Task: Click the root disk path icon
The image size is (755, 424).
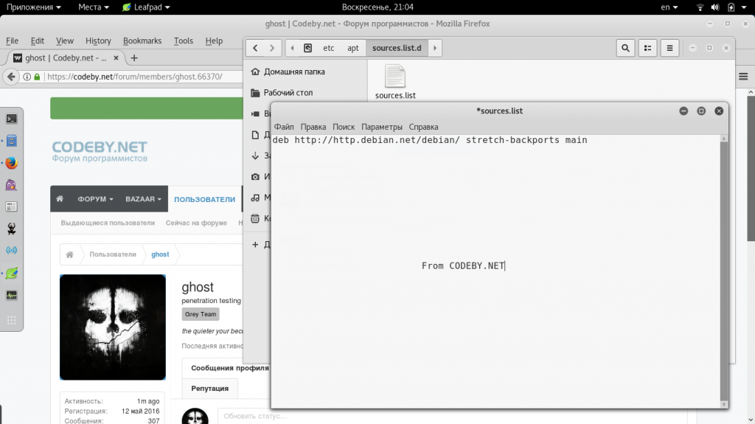Action: (307, 48)
